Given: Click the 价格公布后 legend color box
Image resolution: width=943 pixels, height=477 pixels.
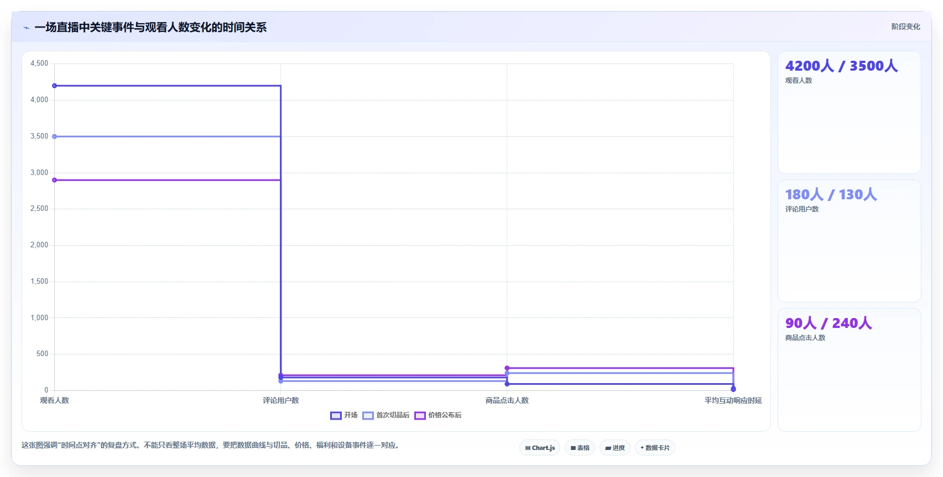Looking at the screenshot, I should pyautogui.click(x=420, y=416).
